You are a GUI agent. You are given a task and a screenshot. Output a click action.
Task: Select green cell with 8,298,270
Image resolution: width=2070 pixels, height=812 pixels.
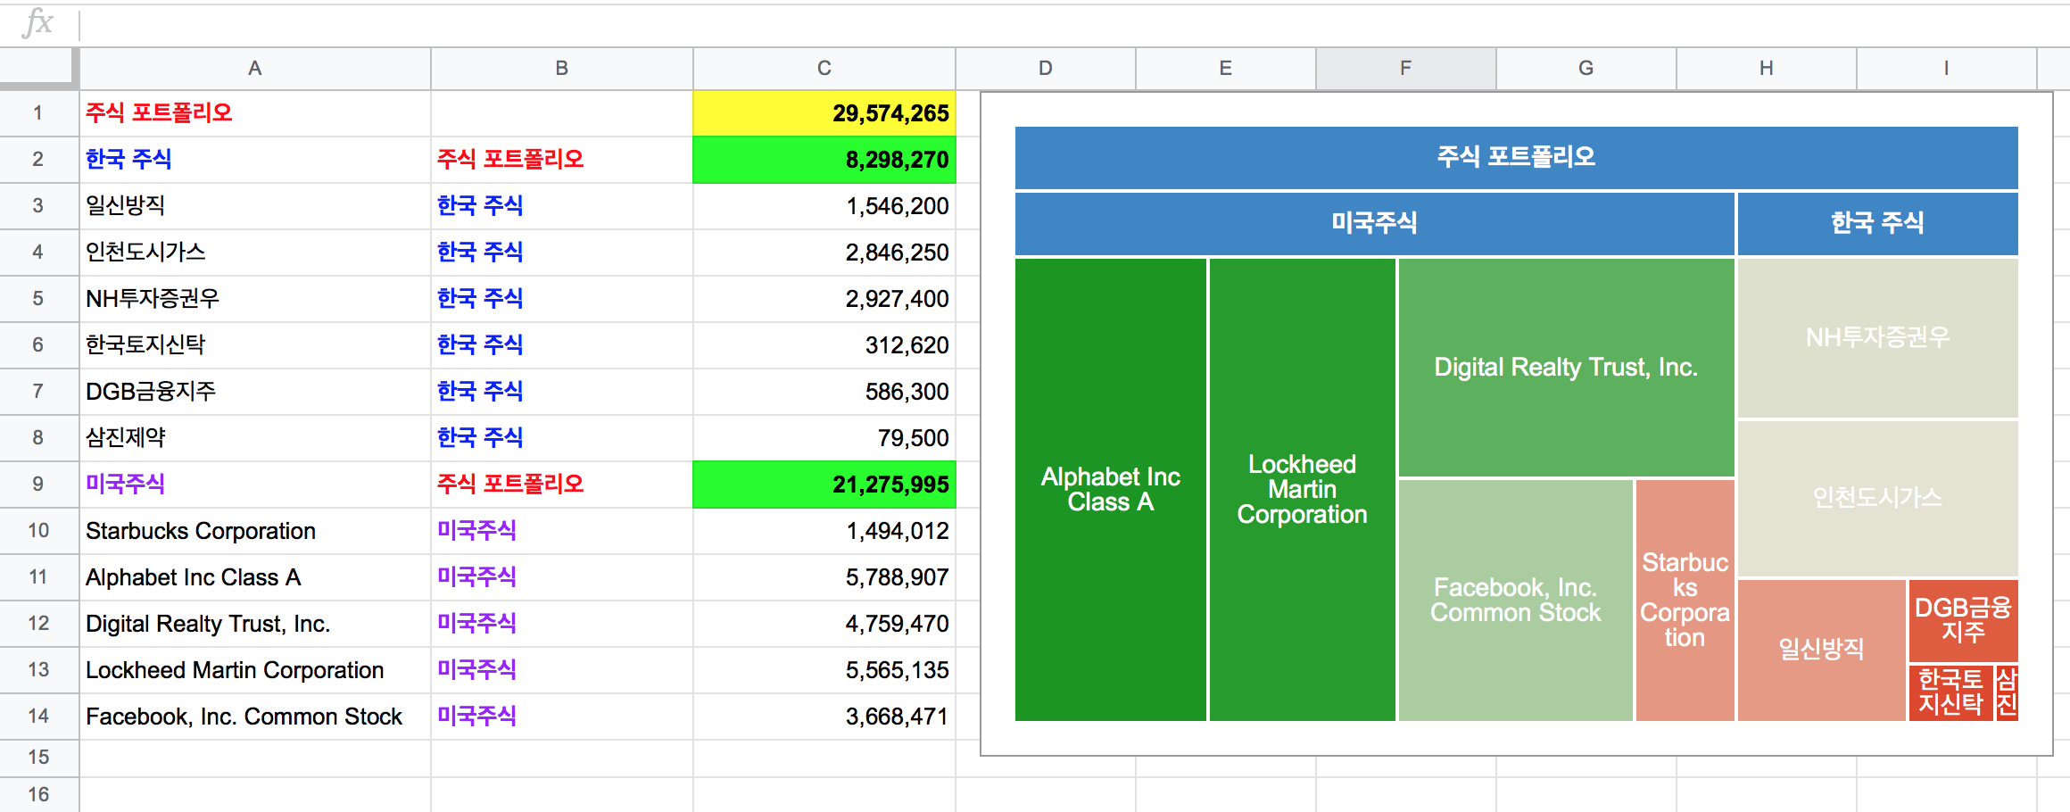[824, 160]
